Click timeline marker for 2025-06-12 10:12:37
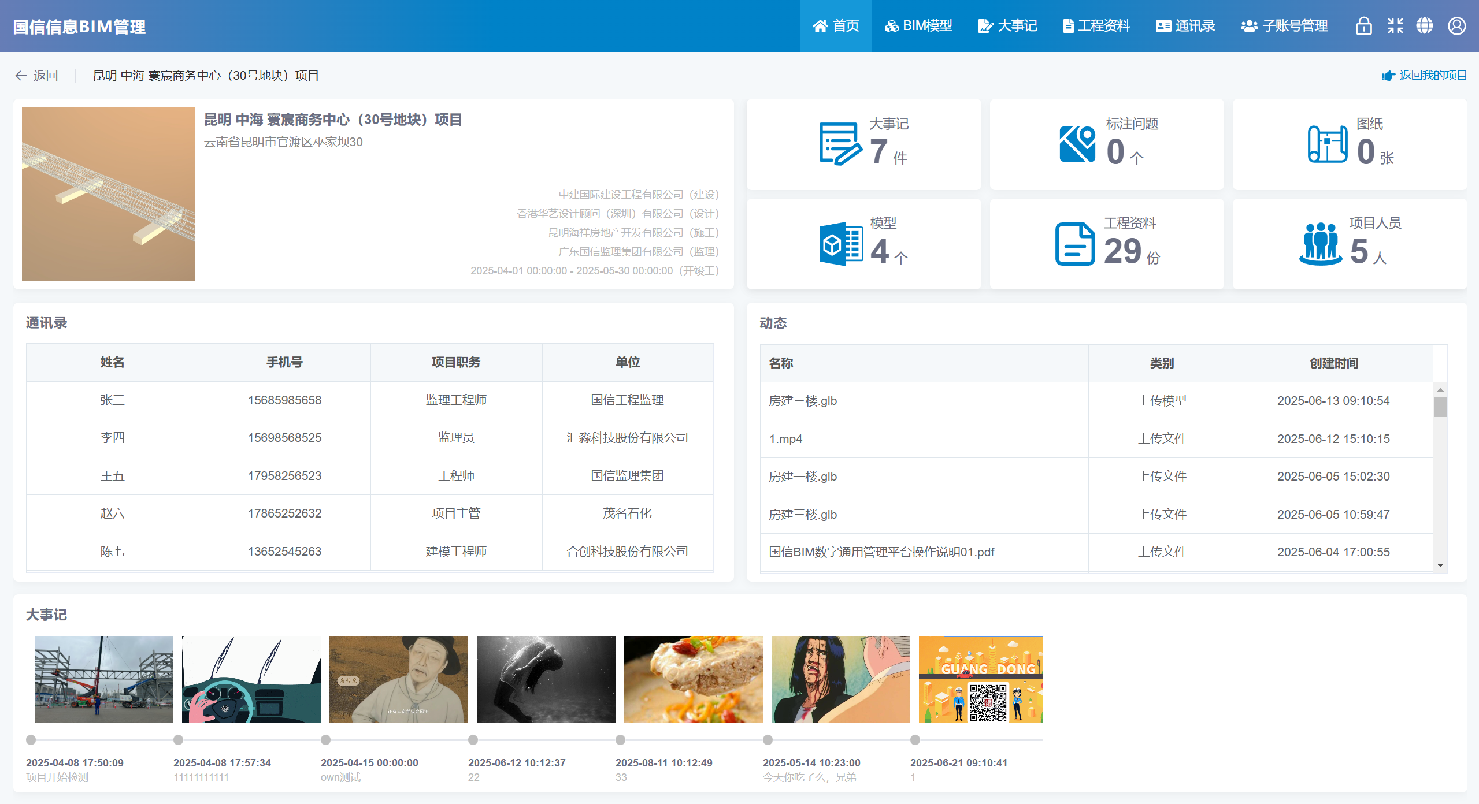This screenshot has width=1479, height=804. (x=473, y=740)
